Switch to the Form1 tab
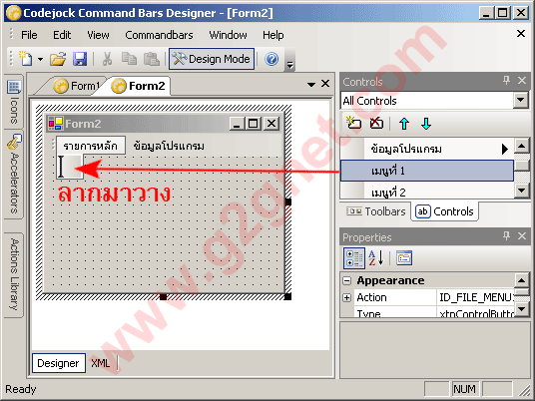535x401 pixels. pos(77,86)
